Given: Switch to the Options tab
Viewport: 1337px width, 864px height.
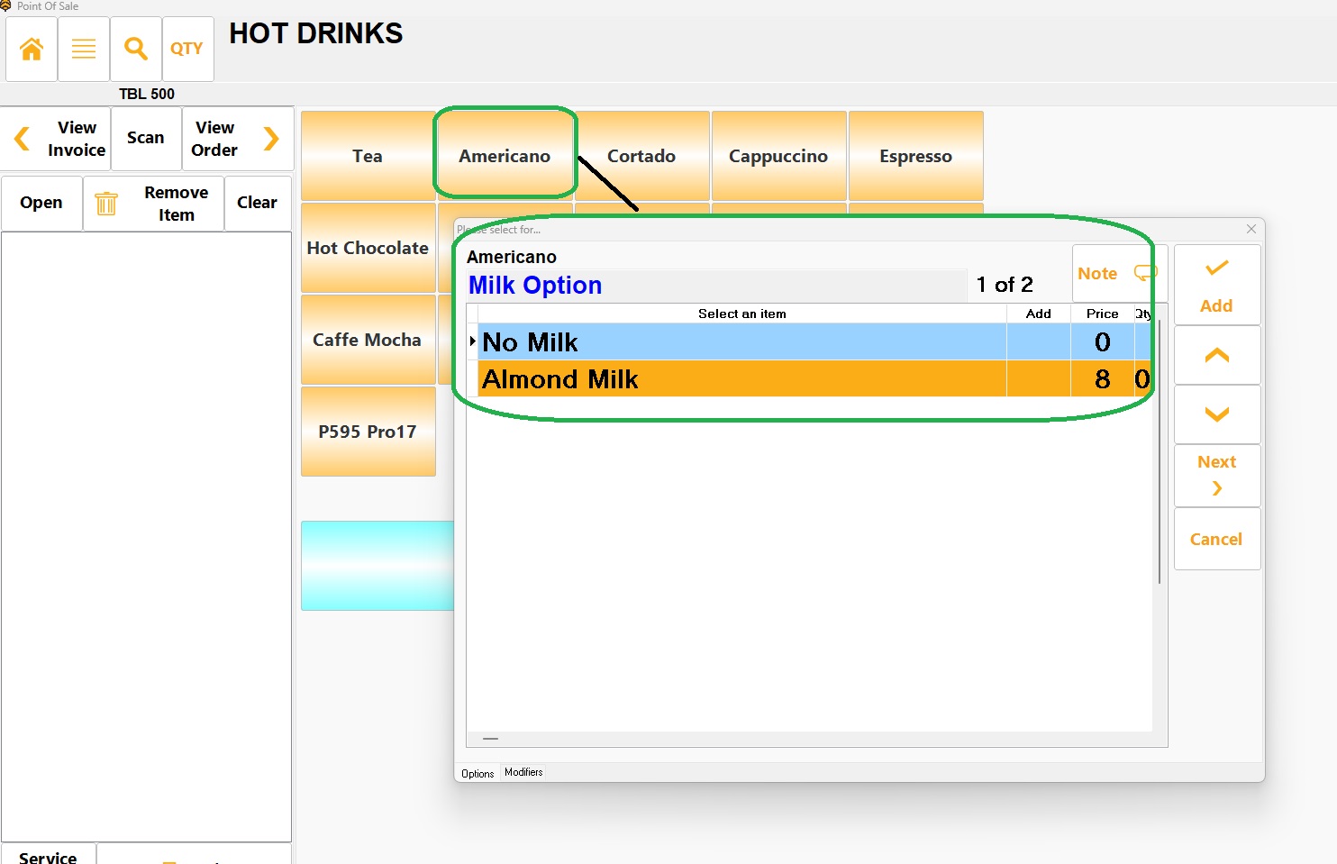Looking at the screenshot, I should (x=477, y=773).
